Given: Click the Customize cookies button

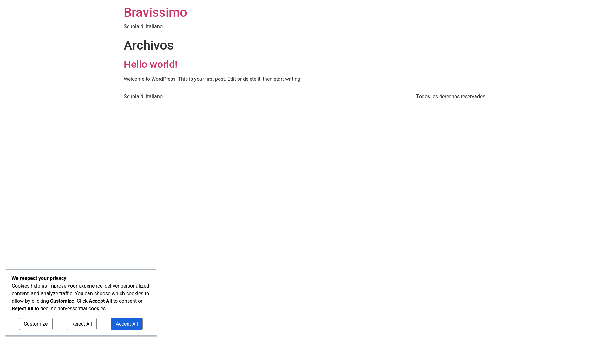Looking at the screenshot, I should (x=36, y=324).
